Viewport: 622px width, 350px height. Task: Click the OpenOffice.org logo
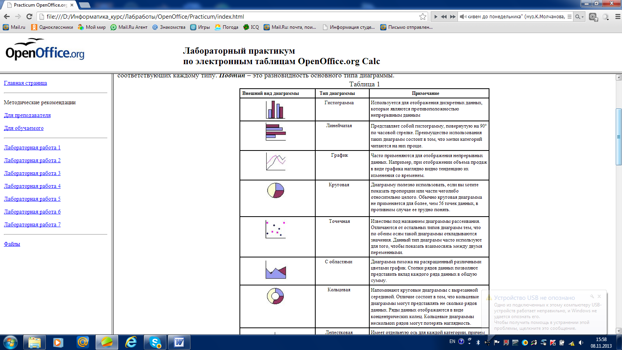click(x=45, y=49)
